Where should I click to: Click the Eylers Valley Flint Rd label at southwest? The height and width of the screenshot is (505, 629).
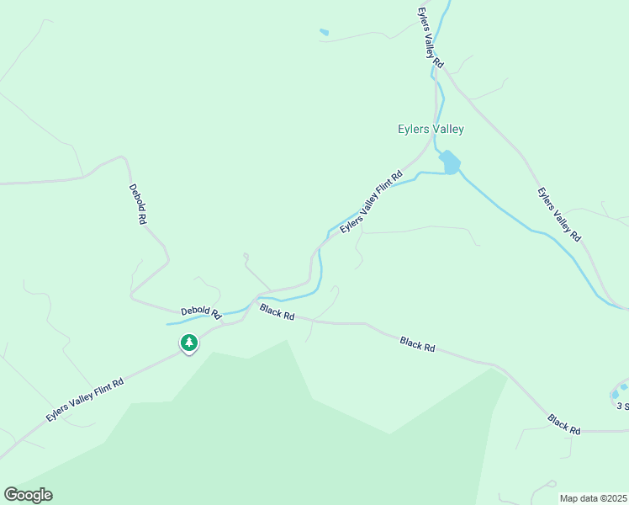point(85,400)
